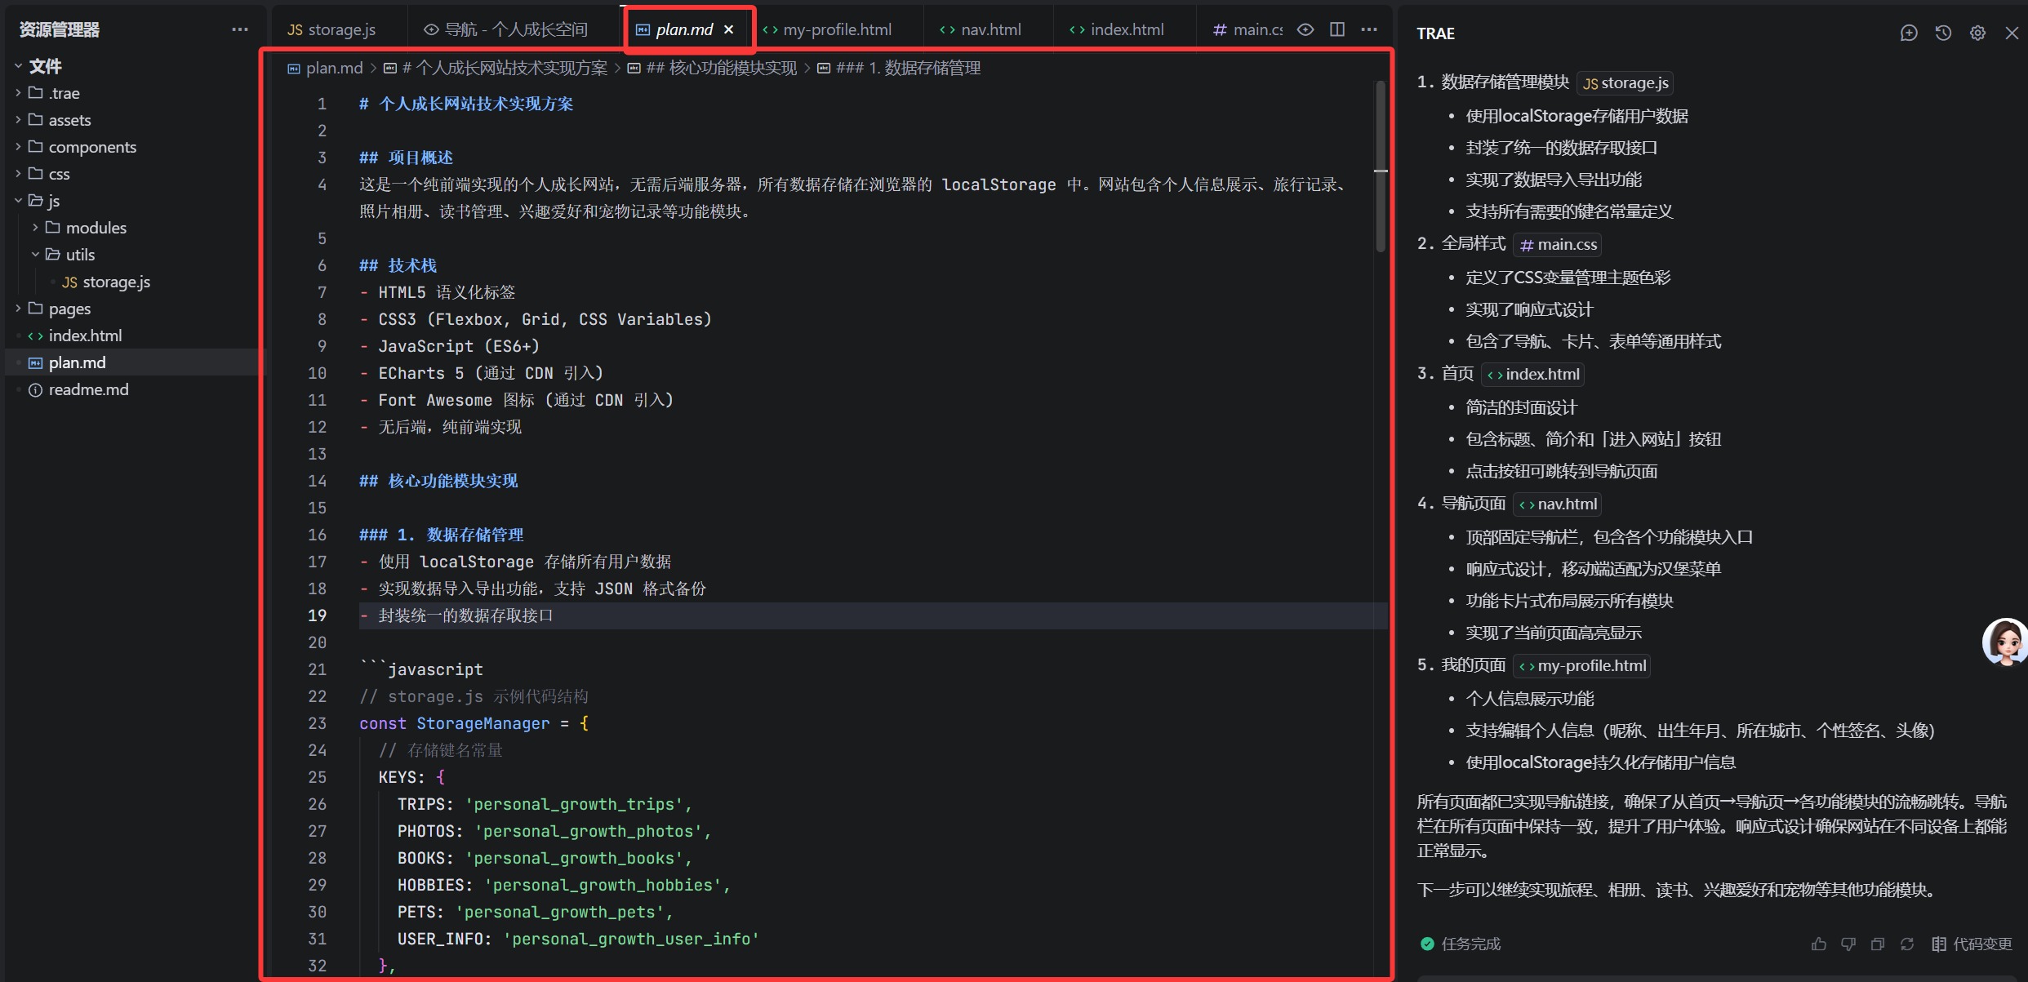Screen dimensions: 2028x982
Task: Switch to index.html editor tab
Action: 1117,29
